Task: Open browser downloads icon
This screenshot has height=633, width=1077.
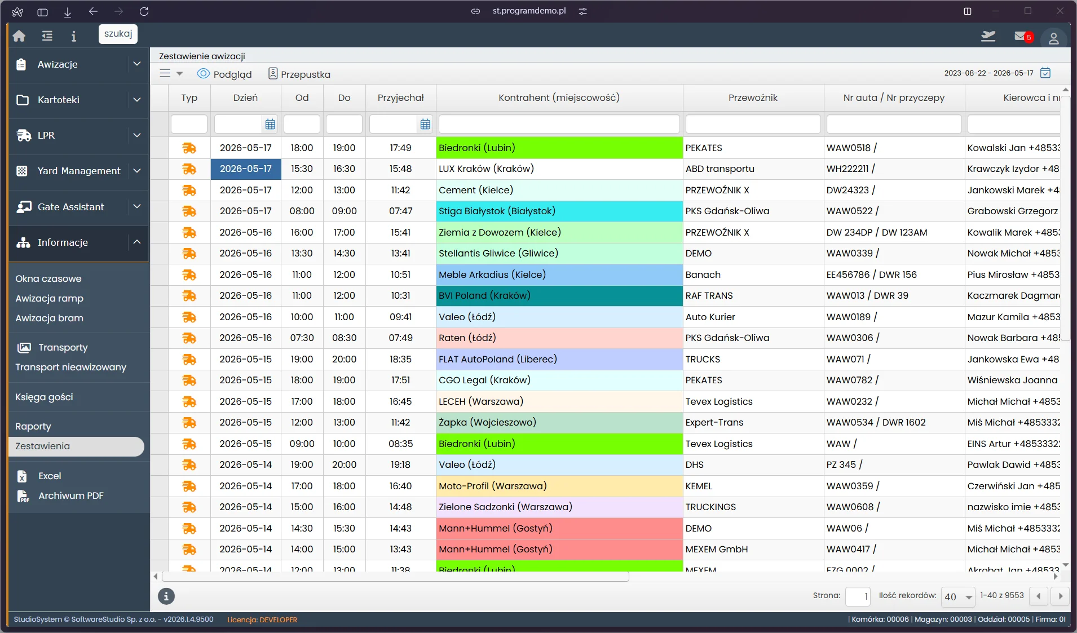Action: (68, 12)
